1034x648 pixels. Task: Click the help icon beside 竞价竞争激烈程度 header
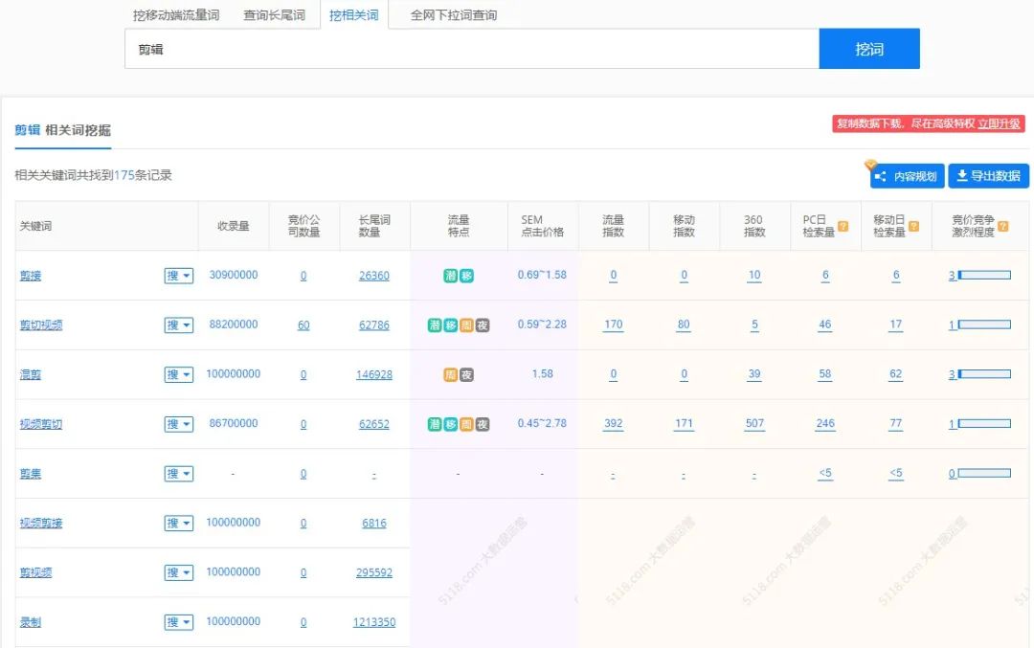[x=1003, y=226]
